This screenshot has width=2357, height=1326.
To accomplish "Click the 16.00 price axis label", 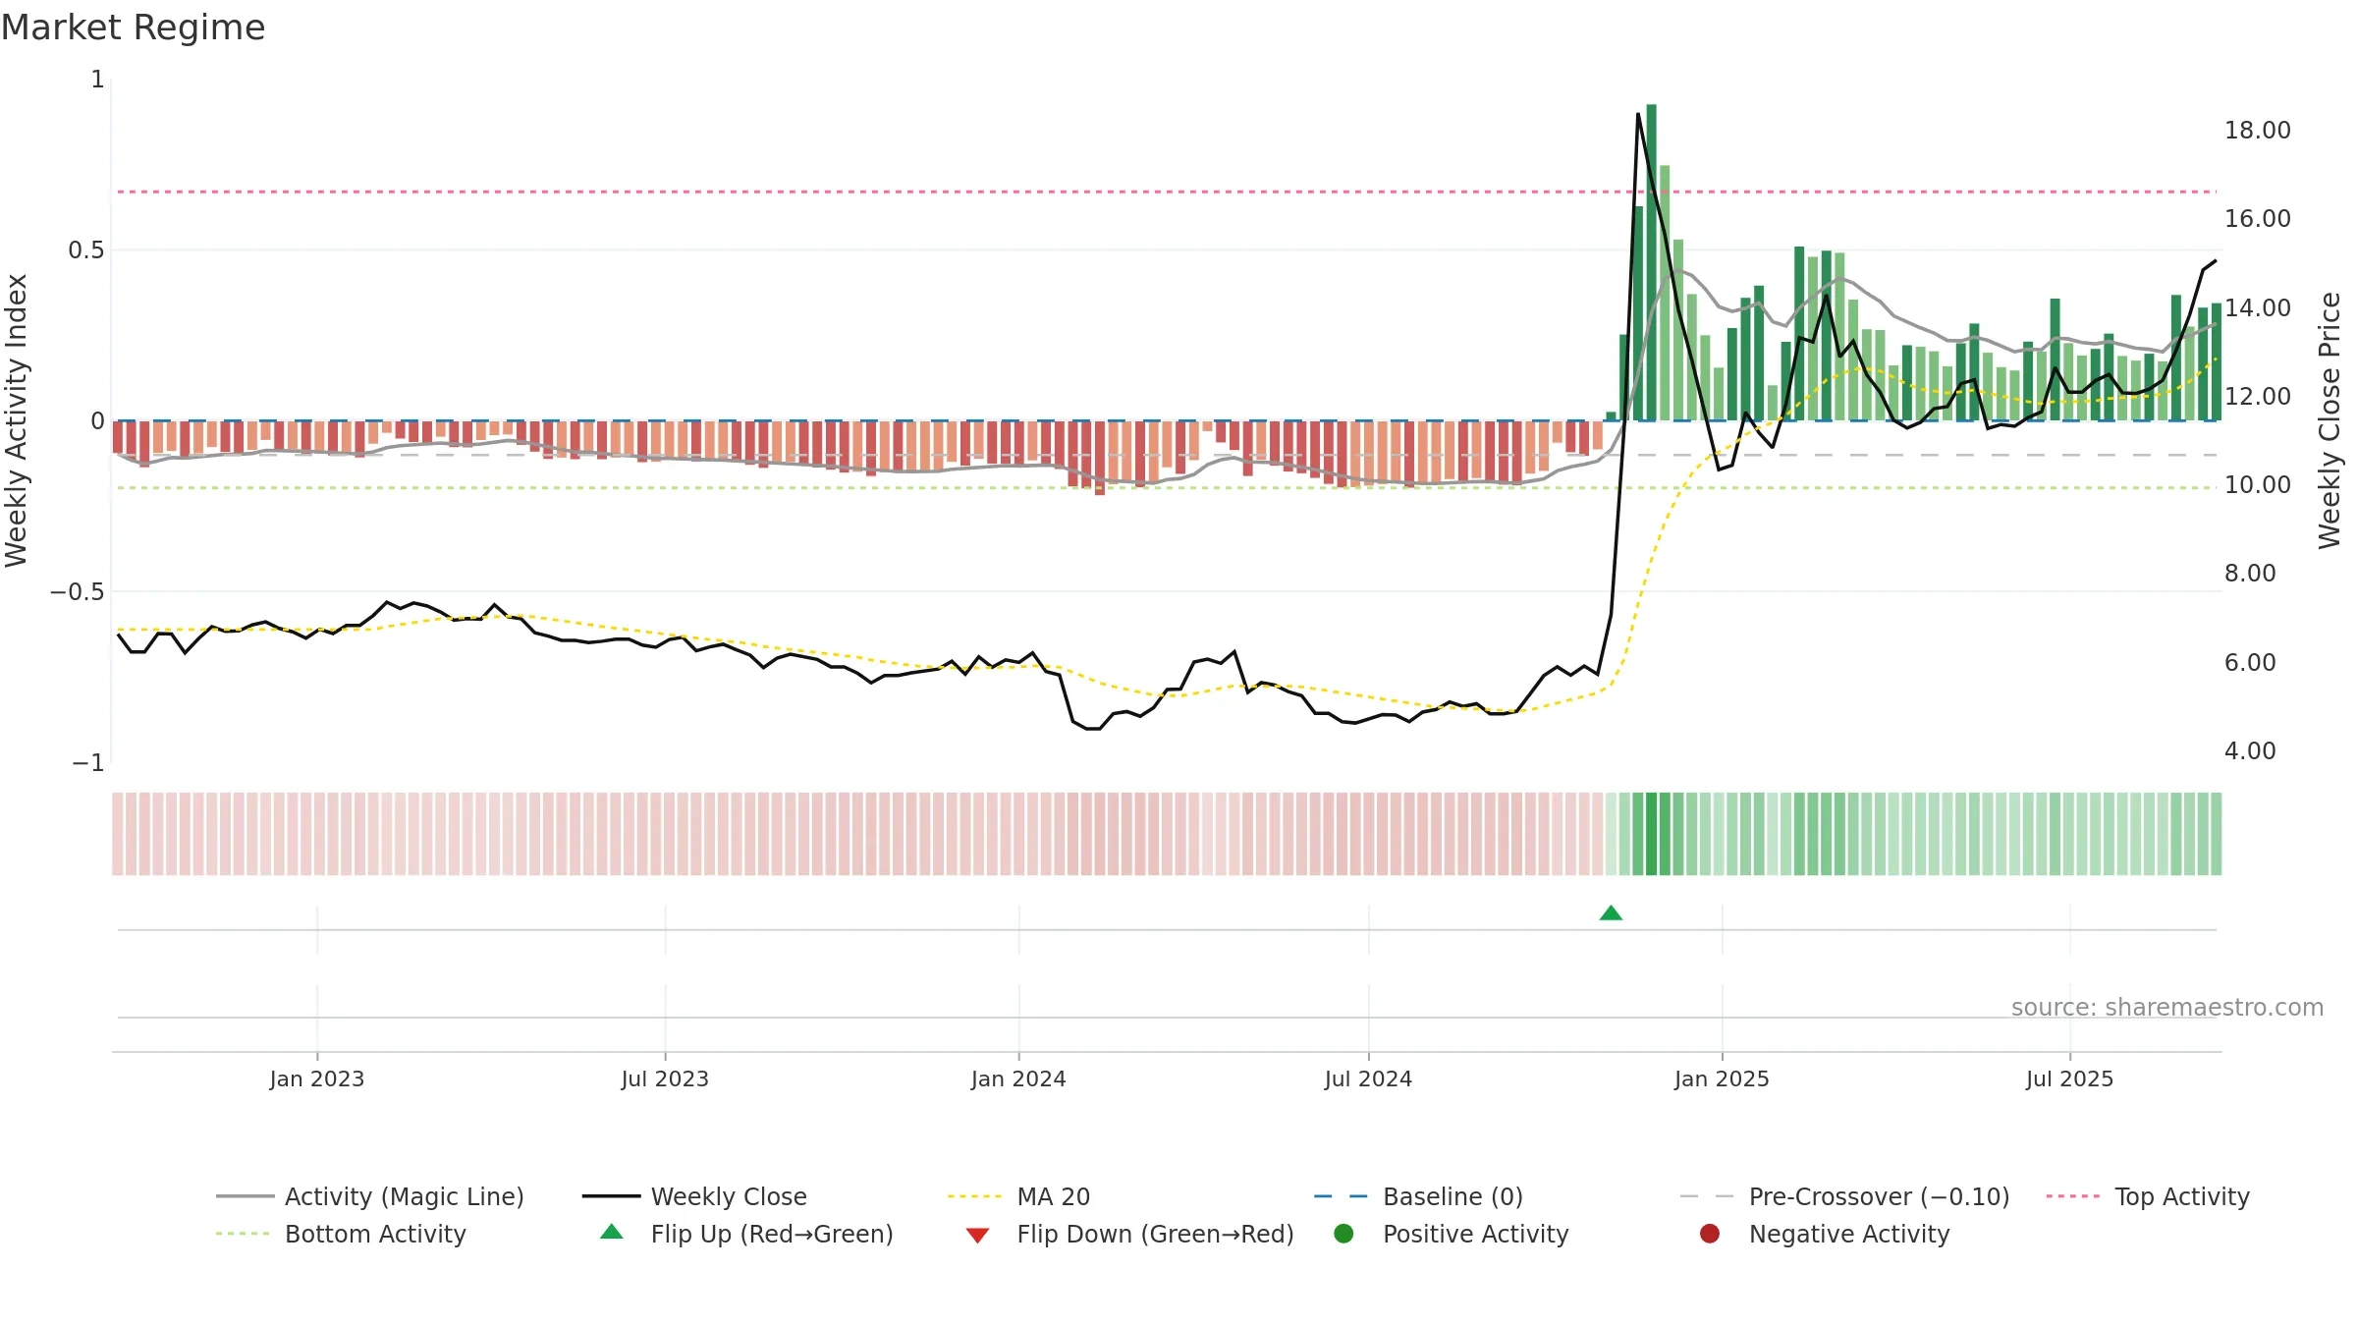I will 2257,219.
